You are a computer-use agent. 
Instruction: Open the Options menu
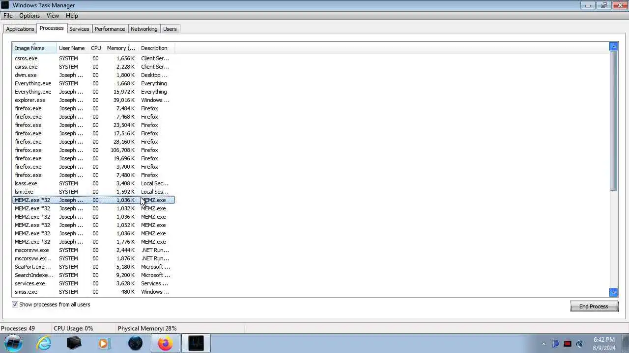pos(29,16)
